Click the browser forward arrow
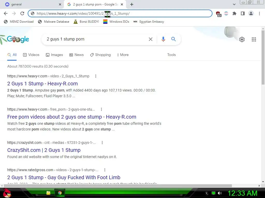Viewport: 265px width, 198px height. tap(14, 13)
